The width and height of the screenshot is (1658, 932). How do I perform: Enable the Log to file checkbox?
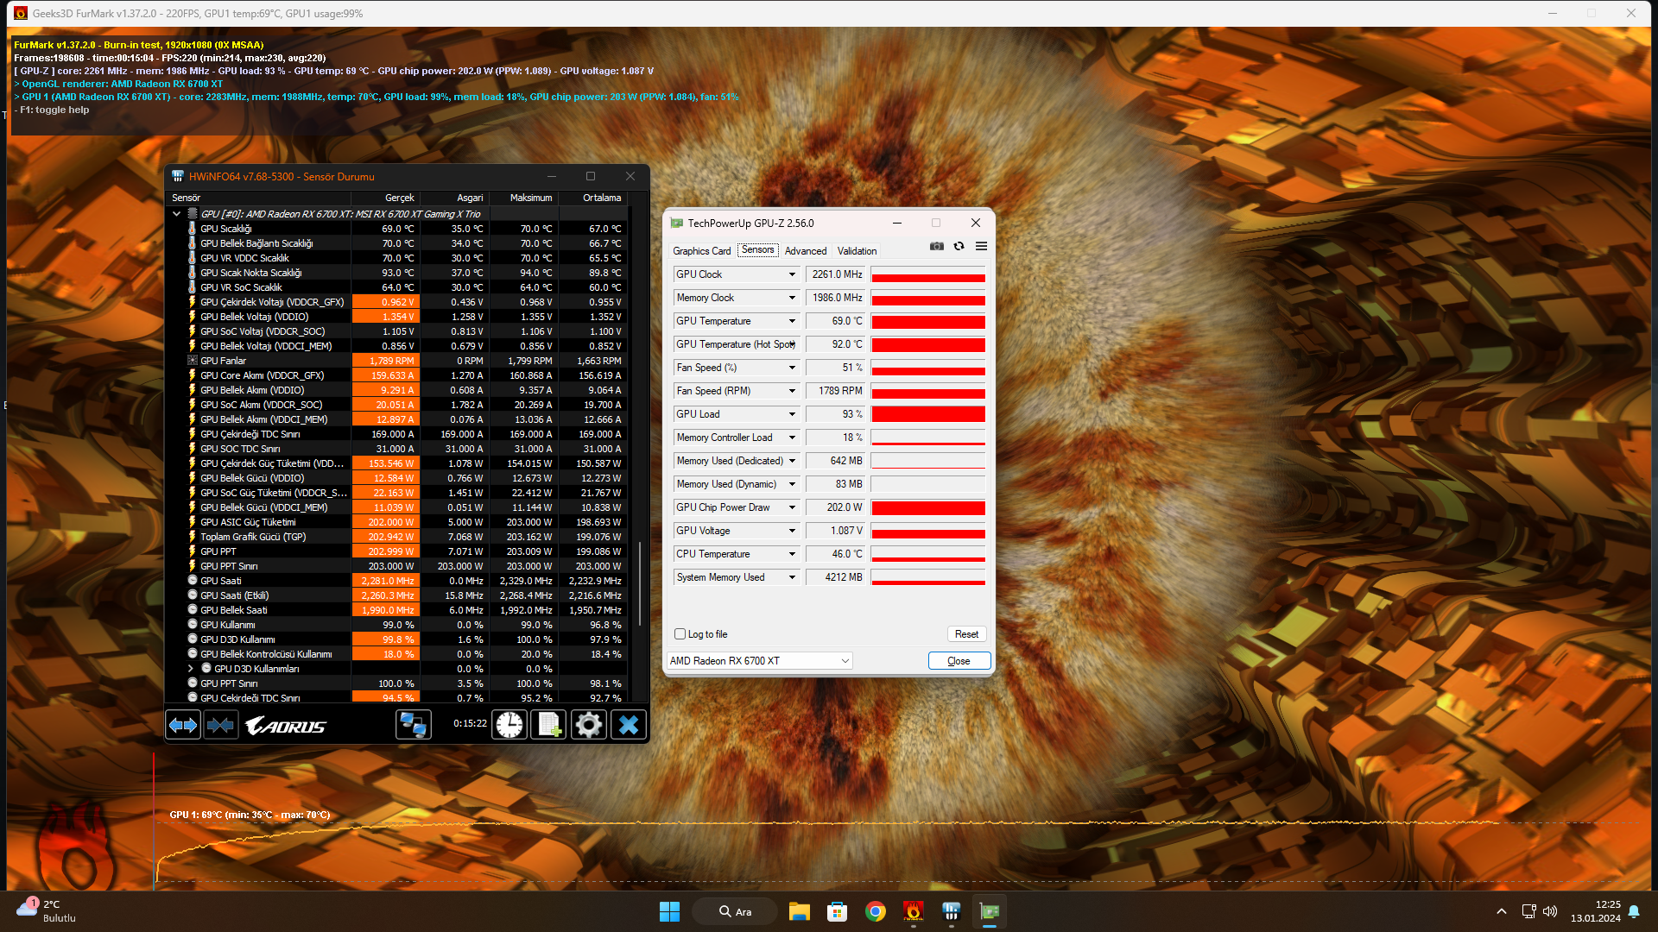tap(680, 634)
